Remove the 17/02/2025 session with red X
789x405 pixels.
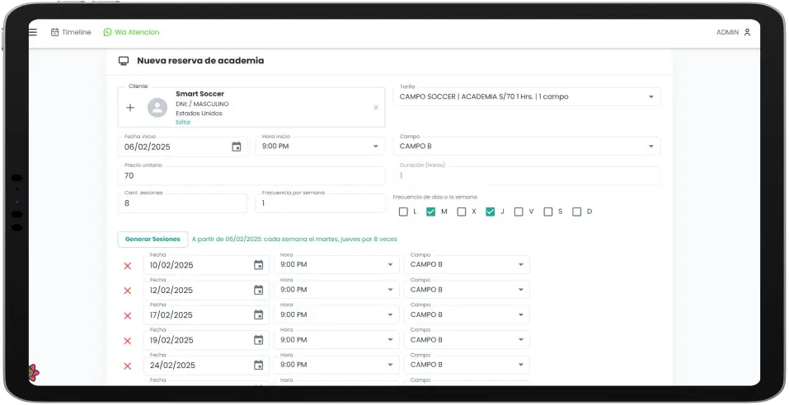coord(128,316)
